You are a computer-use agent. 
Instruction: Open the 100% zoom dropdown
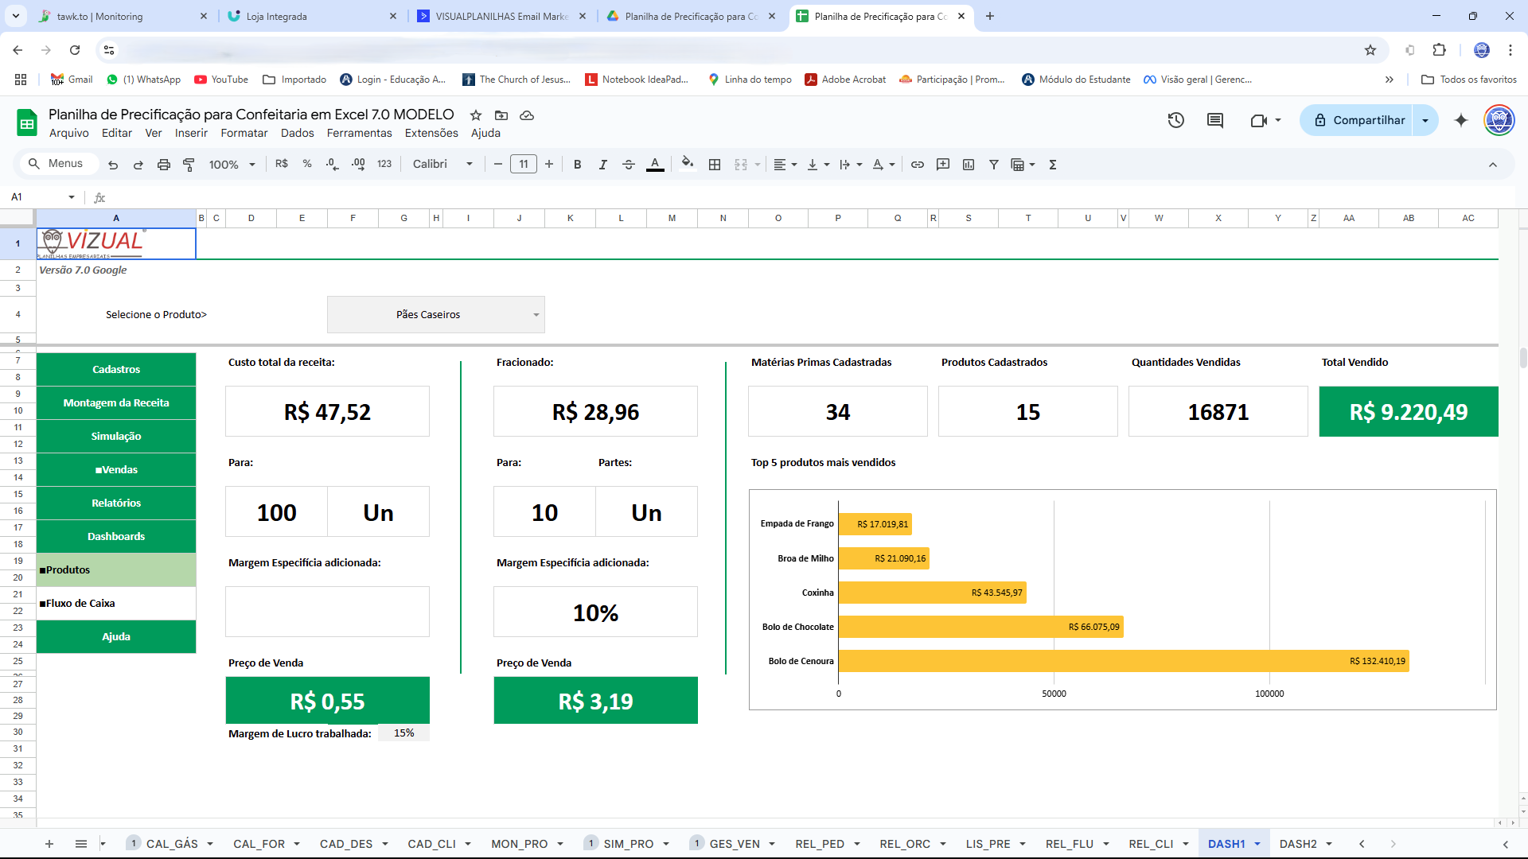(x=232, y=165)
